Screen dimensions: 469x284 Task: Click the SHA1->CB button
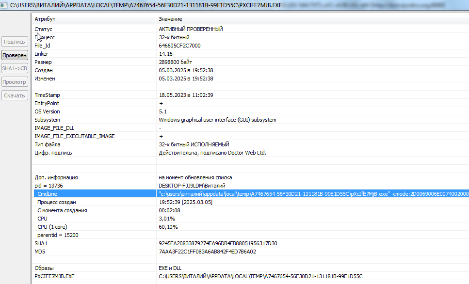point(15,68)
